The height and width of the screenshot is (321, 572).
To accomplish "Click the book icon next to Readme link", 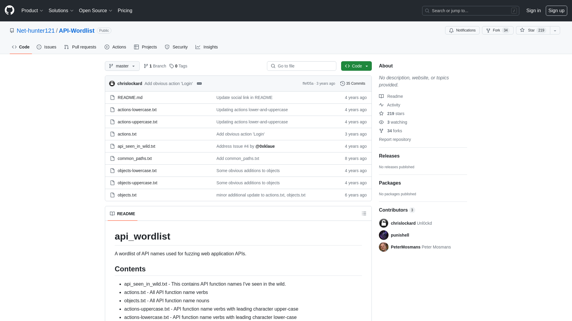I will [381, 96].
